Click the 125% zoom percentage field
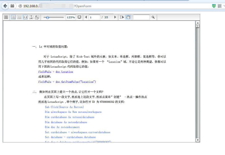 (x=71, y=17)
